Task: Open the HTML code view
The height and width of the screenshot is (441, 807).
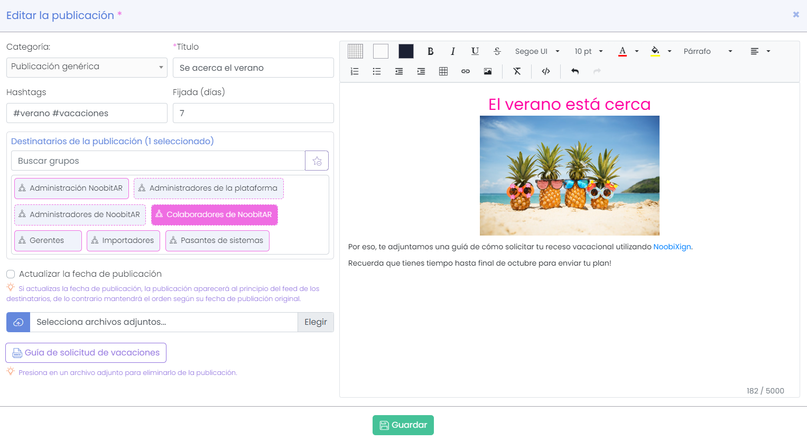Action: point(545,71)
